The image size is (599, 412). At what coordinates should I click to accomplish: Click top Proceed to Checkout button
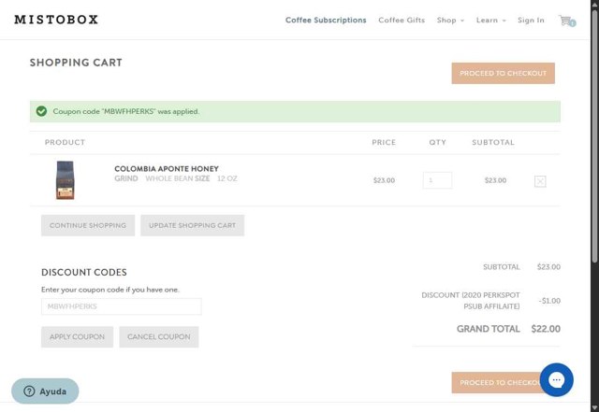(x=504, y=73)
